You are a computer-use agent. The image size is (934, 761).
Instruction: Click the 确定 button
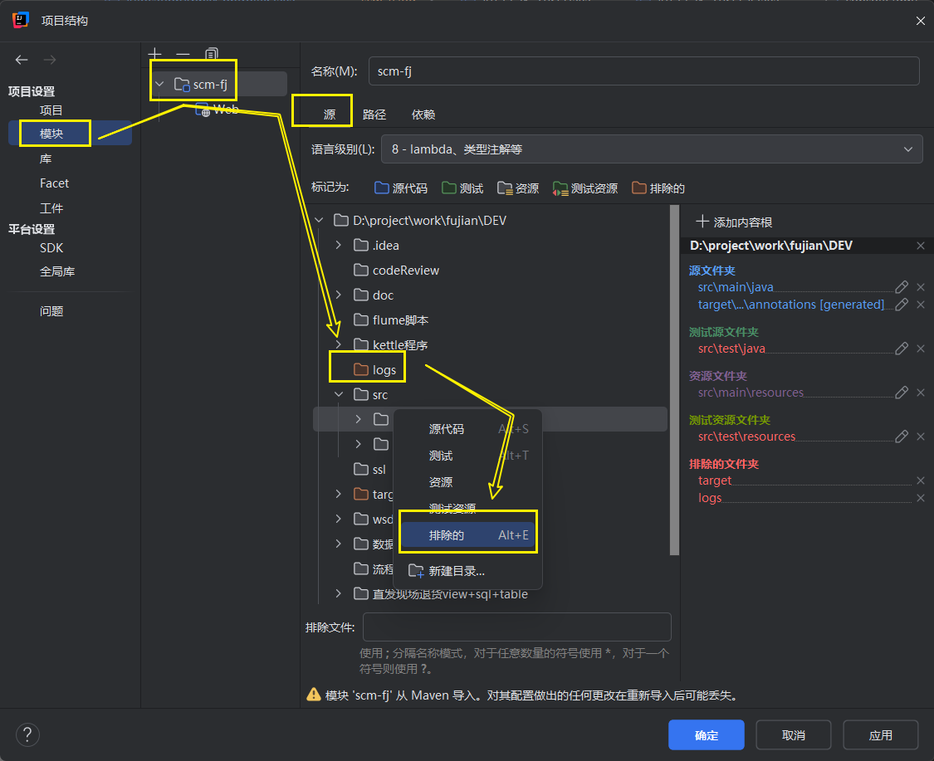coord(706,735)
